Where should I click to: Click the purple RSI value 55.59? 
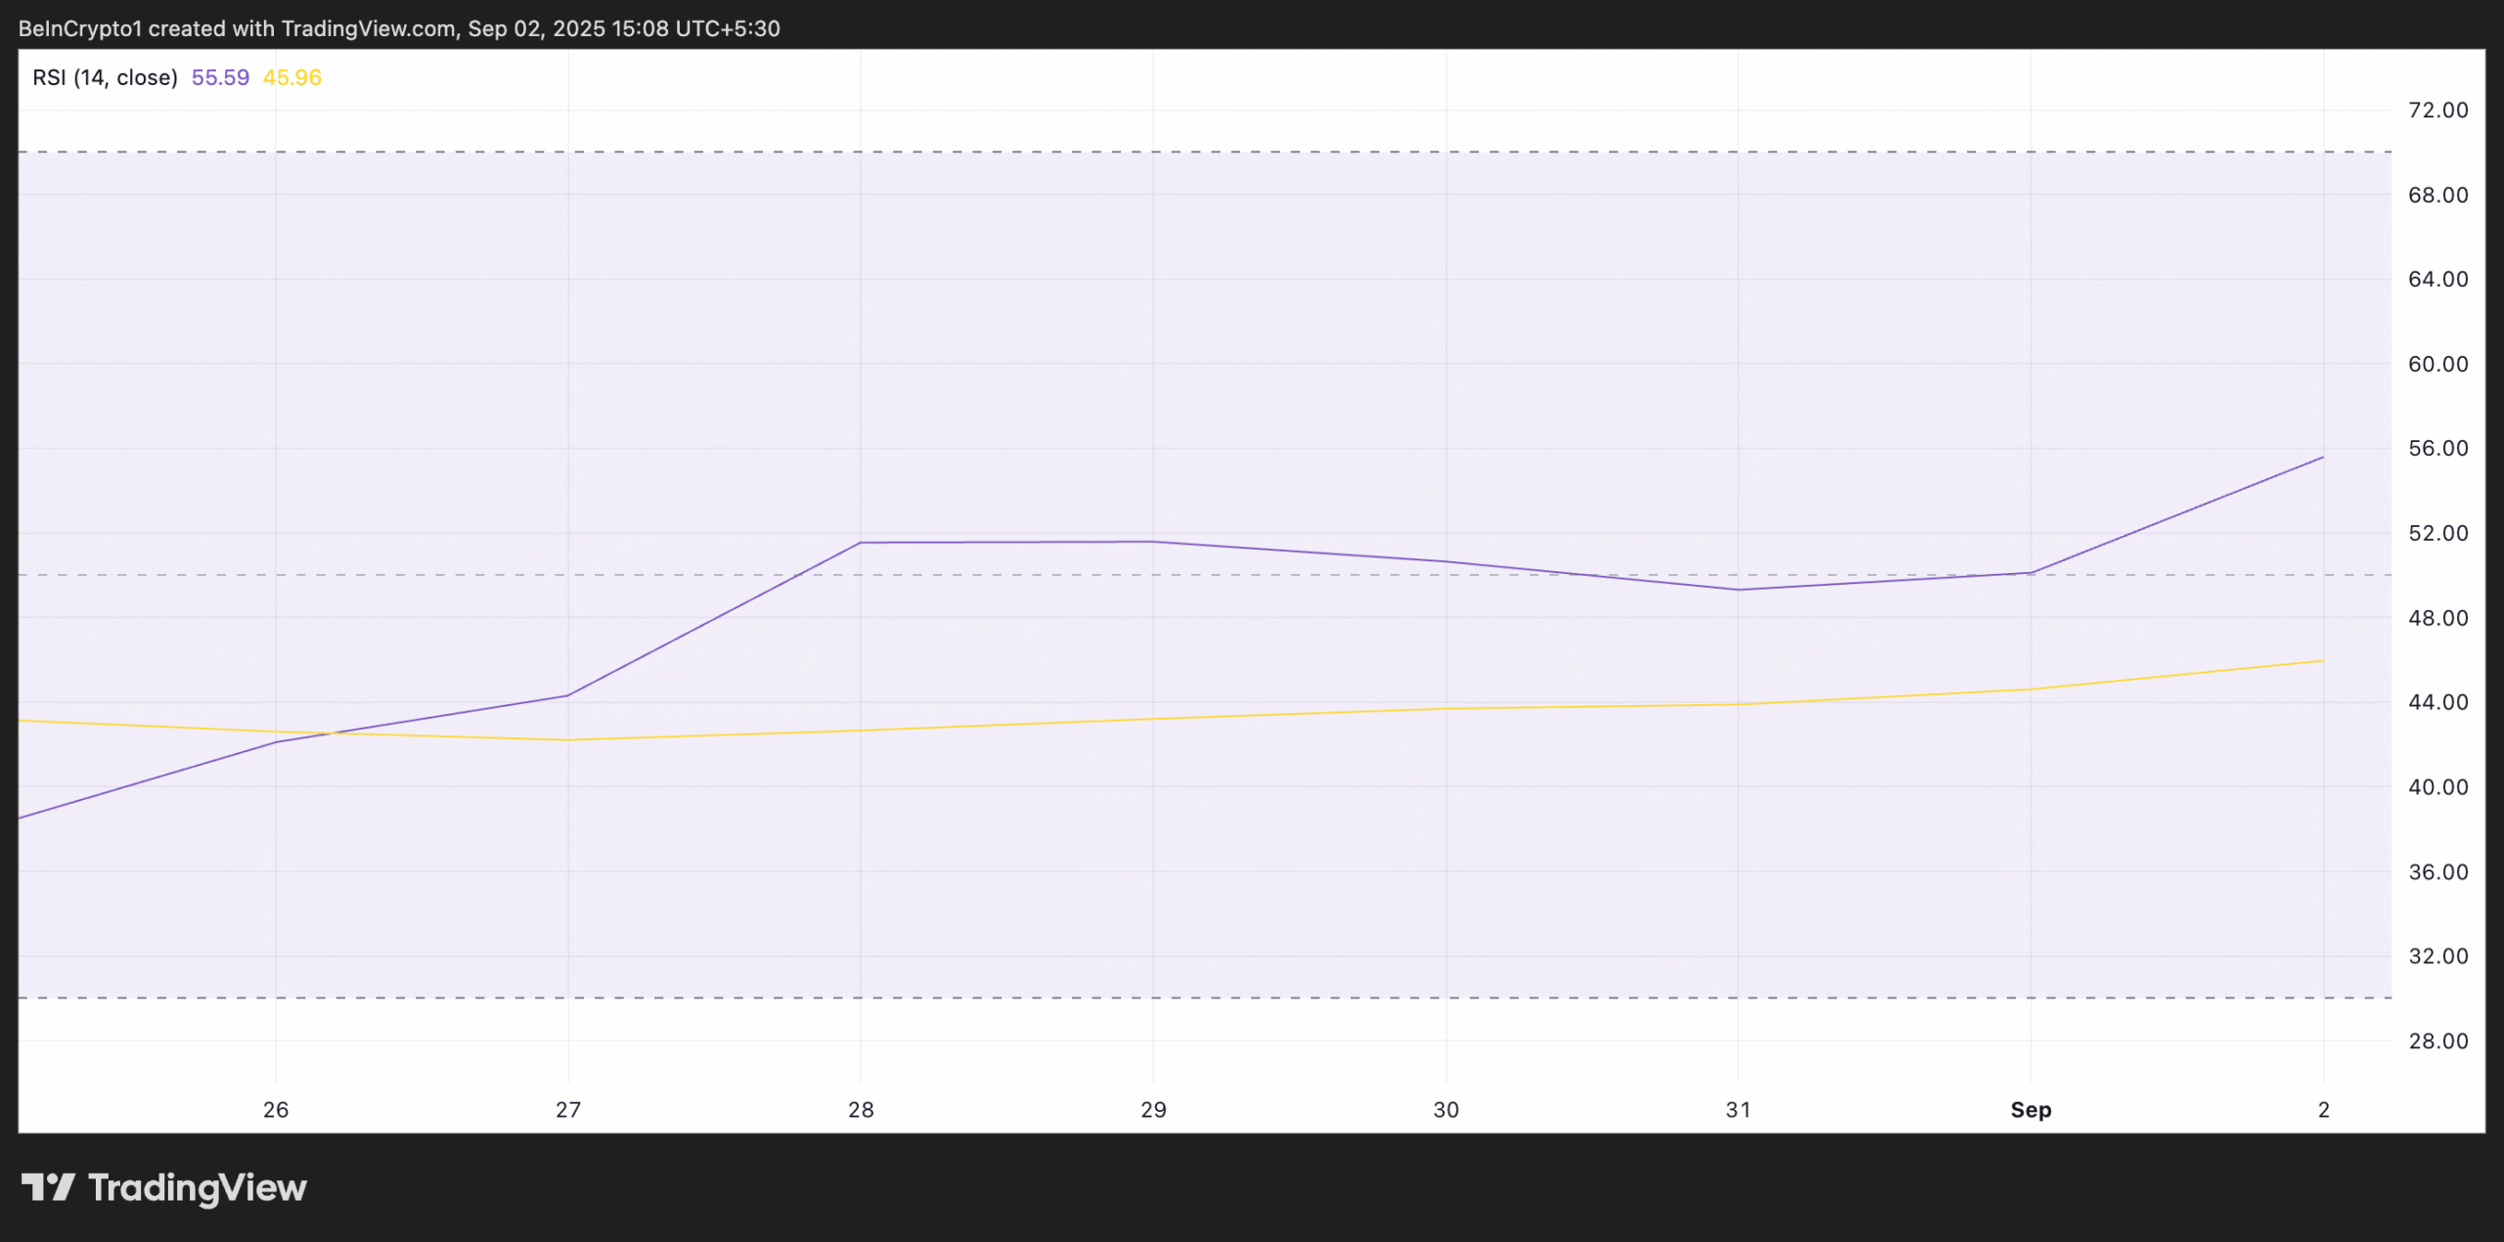(221, 76)
